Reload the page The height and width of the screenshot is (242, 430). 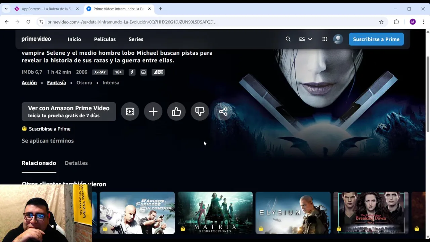(x=29, y=22)
